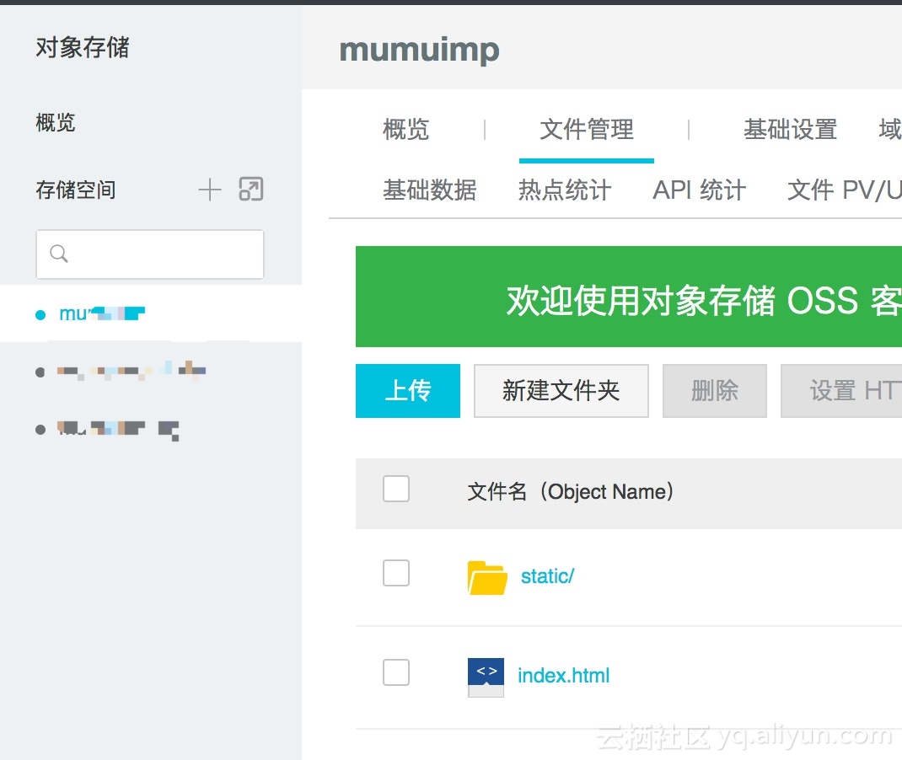902x760 pixels.
Task: Open the index.html file link
Action: (x=563, y=676)
